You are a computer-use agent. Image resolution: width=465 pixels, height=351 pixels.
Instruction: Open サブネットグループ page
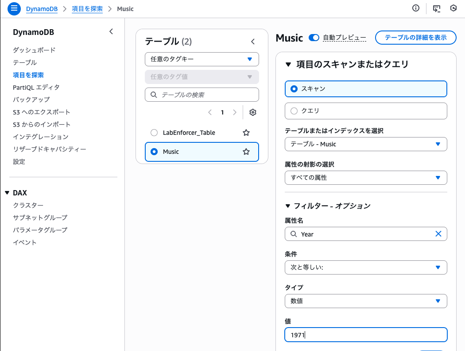pos(40,217)
